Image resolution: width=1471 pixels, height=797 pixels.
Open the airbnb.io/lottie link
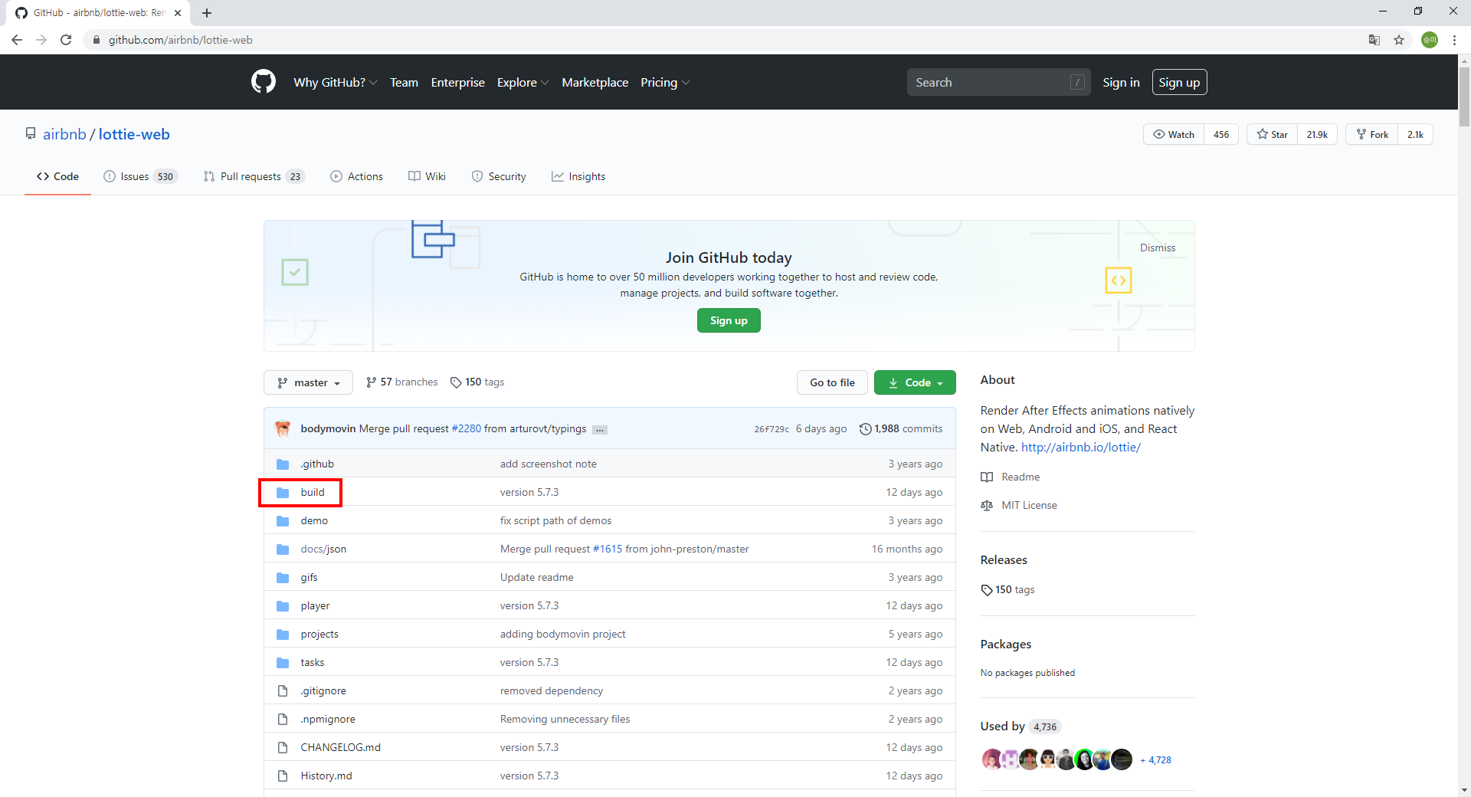(x=1080, y=448)
